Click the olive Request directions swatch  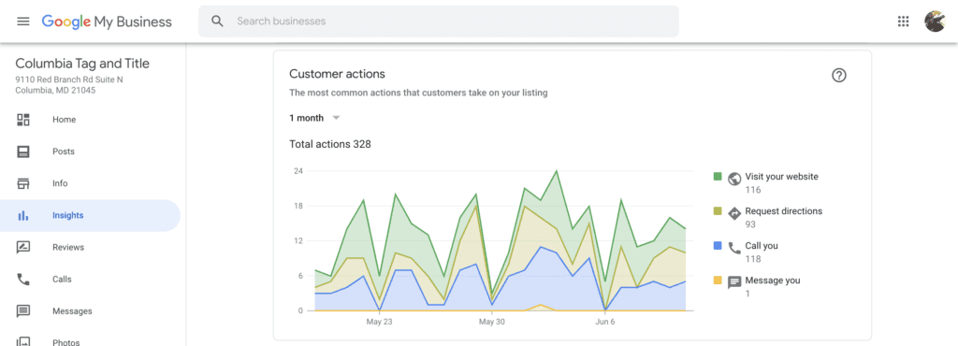coord(718,211)
